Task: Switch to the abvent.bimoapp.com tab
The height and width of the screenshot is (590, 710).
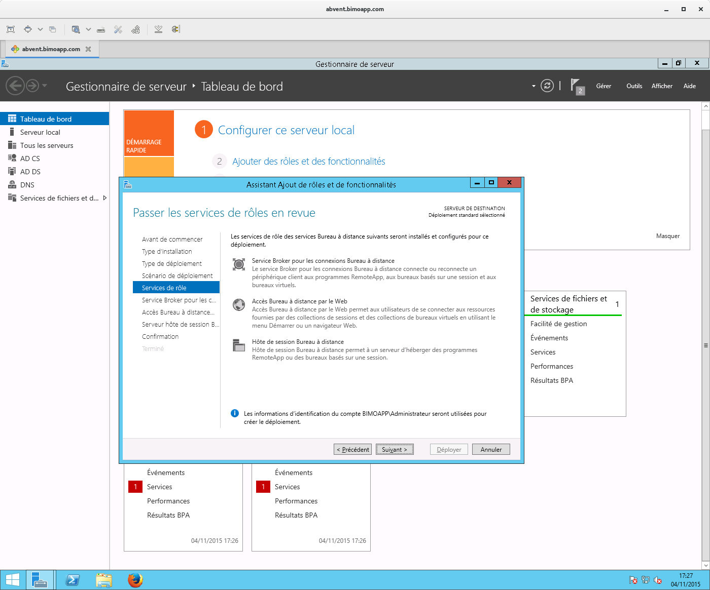Action: [50, 49]
